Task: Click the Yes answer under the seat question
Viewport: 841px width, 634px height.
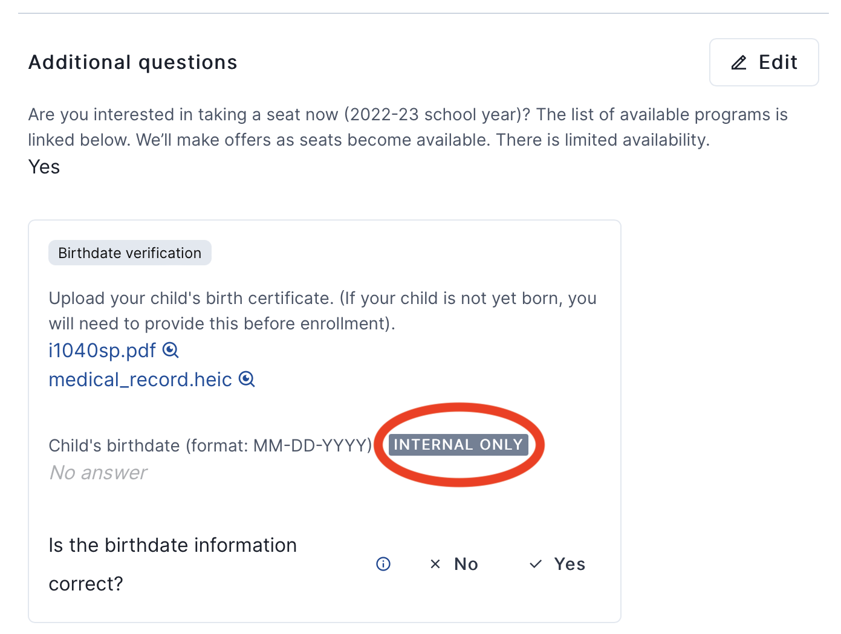Action: tap(44, 167)
